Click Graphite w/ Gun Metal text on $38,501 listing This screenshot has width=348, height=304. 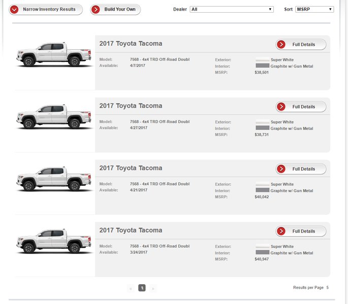(292, 66)
